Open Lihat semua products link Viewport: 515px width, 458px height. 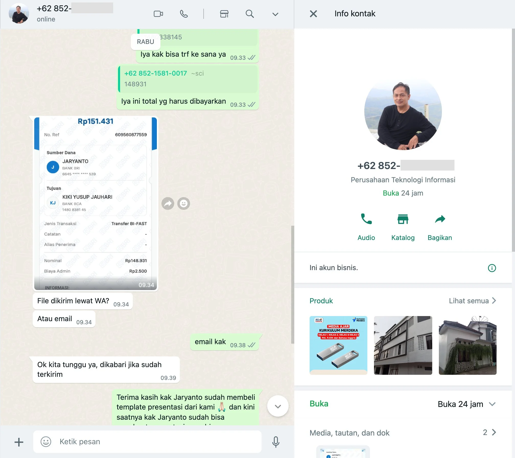click(x=472, y=301)
